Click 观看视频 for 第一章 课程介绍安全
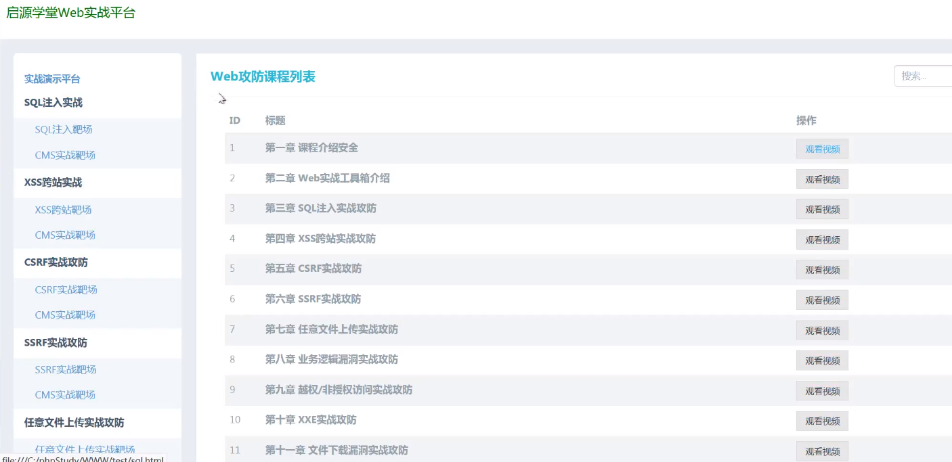Image resolution: width=952 pixels, height=462 pixels. tap(822, 149)
